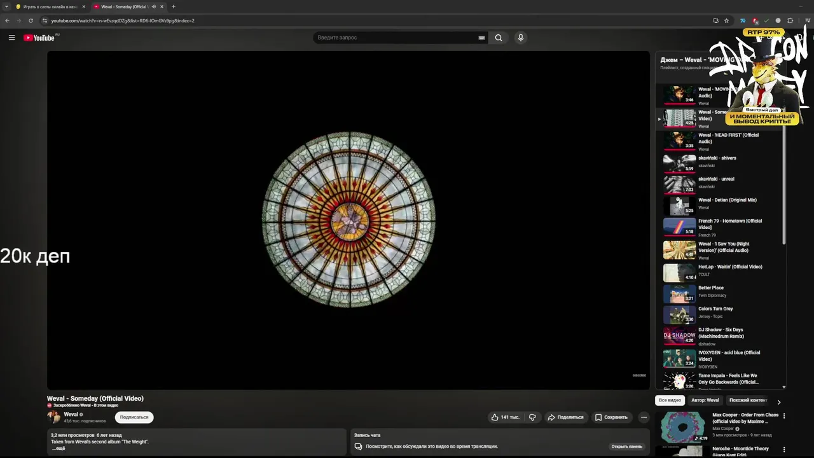
Task: Play 'Weval - I Saw You' from playlist
Action: (721, 250)
